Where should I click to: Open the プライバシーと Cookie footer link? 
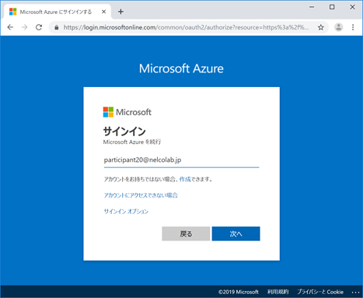(320, 292)
